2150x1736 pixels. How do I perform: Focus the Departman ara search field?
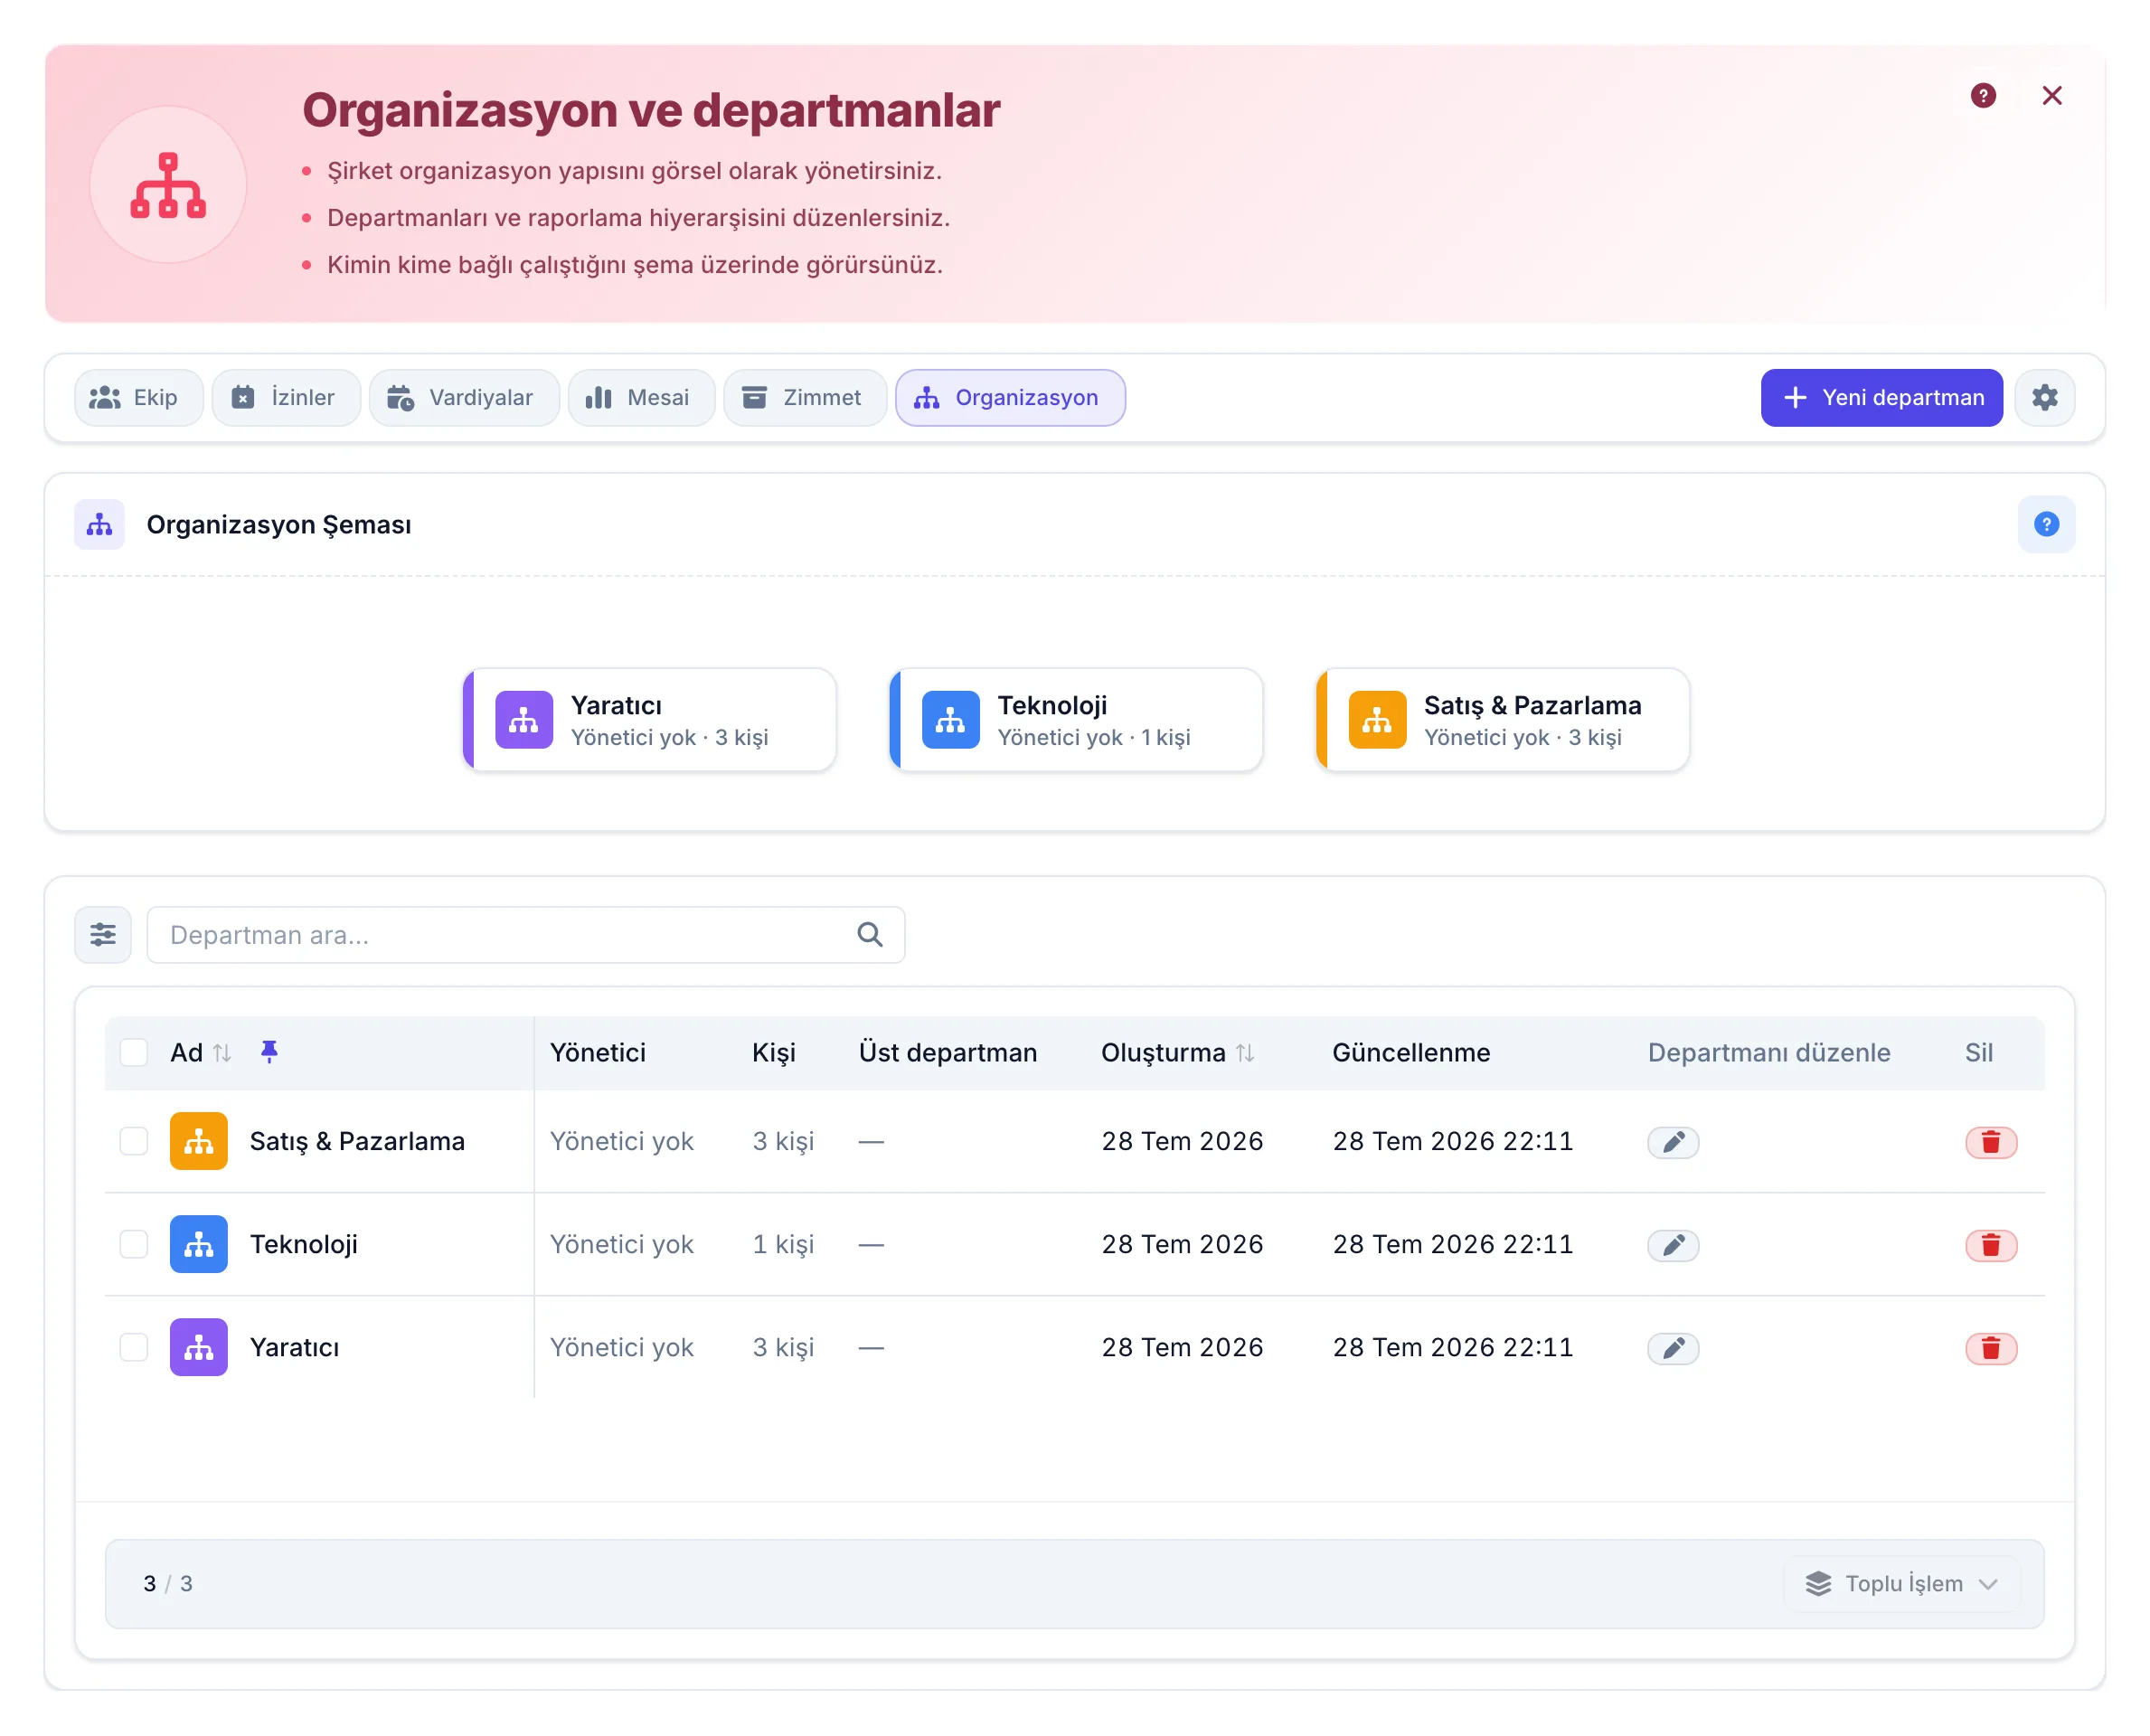[525, 934]
